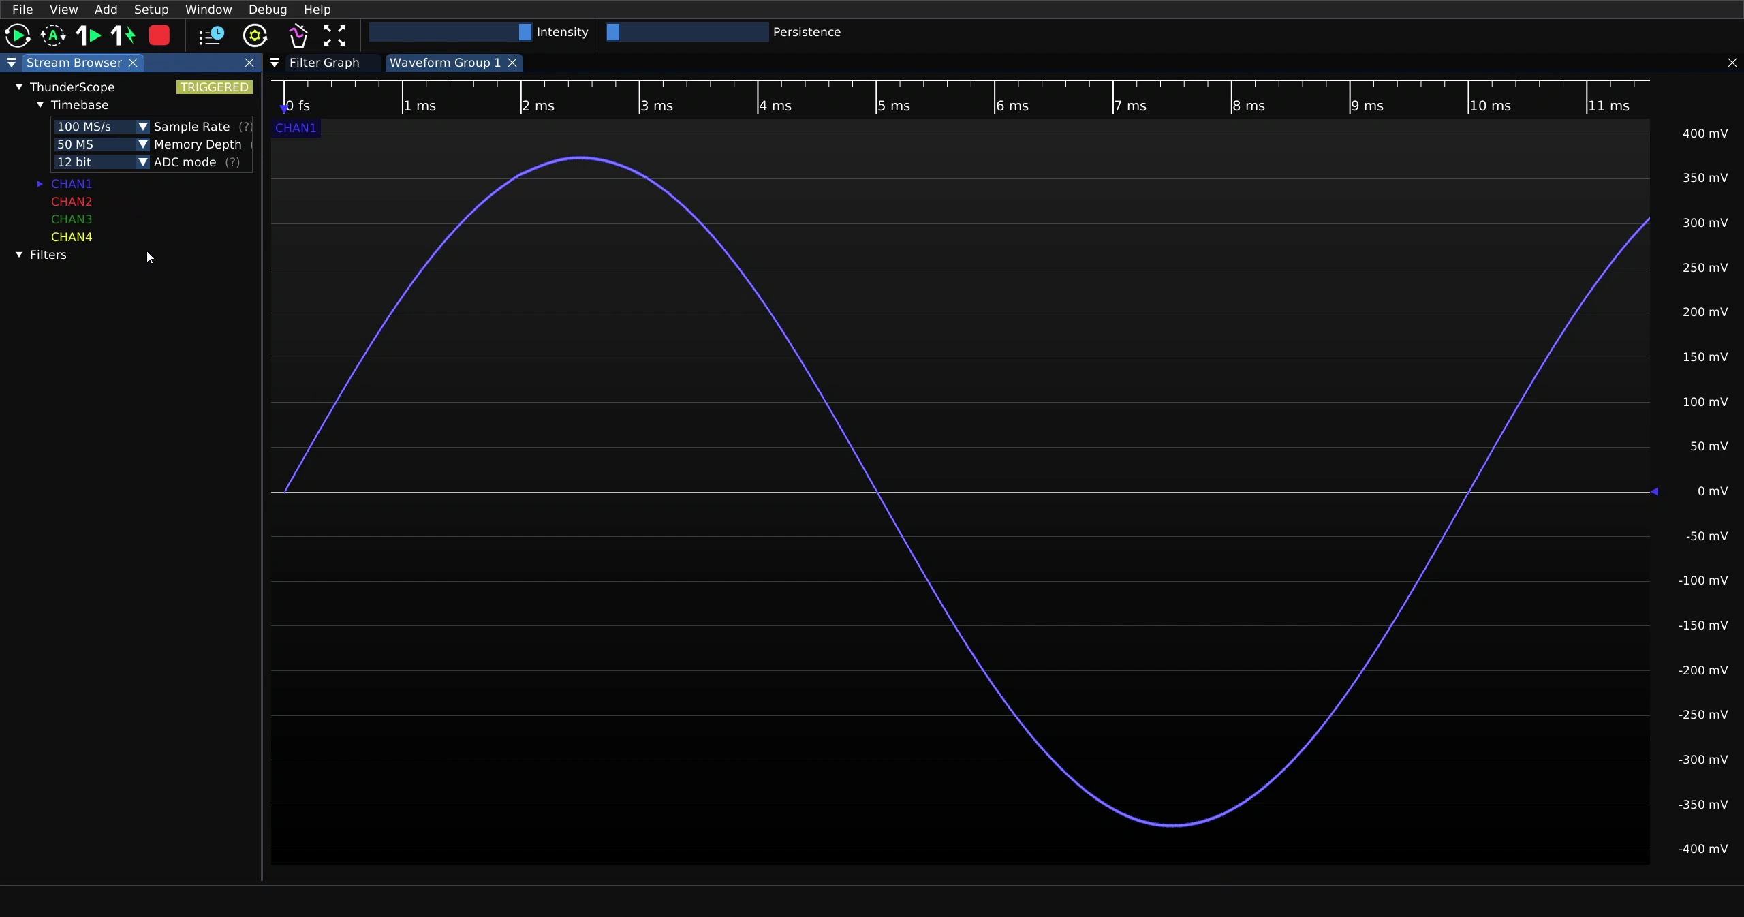This screenshot has height=917, width=1744.
Task: Open the history list clock icon
Action: point(211,35)
